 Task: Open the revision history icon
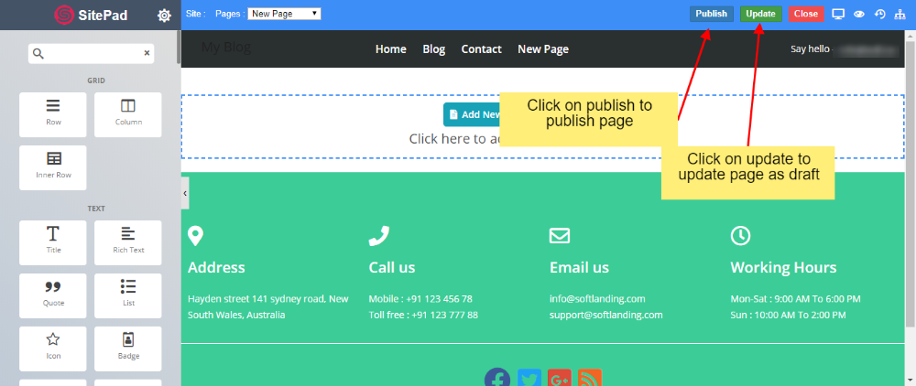pyautogui.click(x=880, y=14)
